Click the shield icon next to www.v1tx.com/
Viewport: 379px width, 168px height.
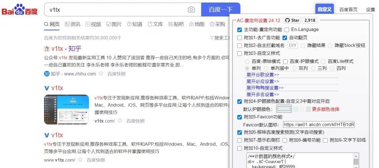(80, 160)
